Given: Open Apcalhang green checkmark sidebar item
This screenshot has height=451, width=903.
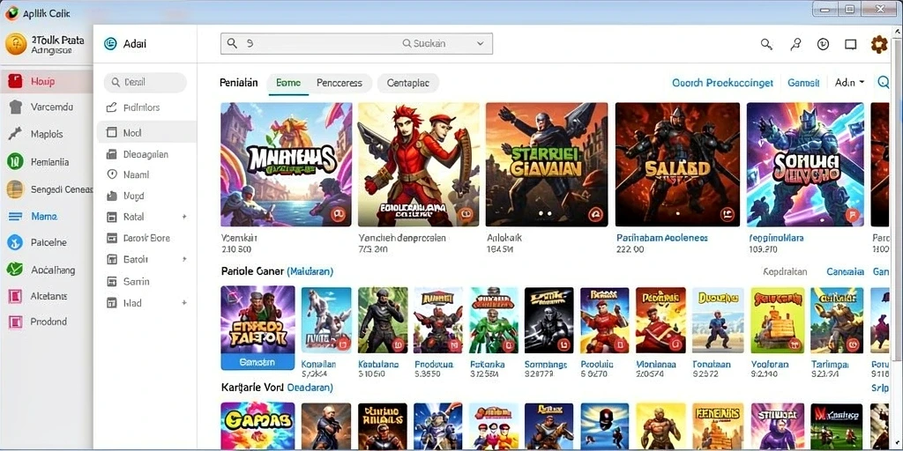Looking at the screenshot, I should (x=15, y=270).
